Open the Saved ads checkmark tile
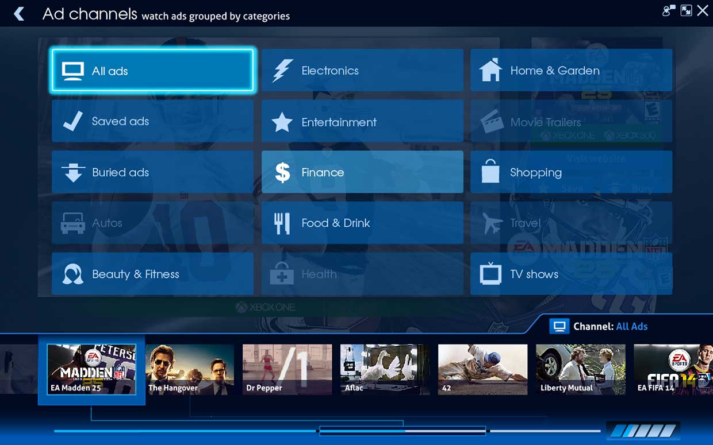Viewport: 713px width, 445px height. pyautogui.click(x=152, y=121)
